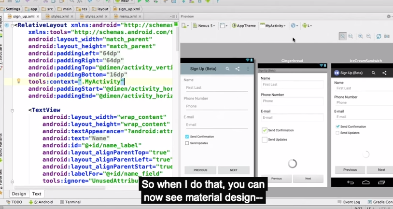The image size is (393, 209).
Task: Zoom in on the layout preview
Action: pyautogui.click(x=361, y=36)
